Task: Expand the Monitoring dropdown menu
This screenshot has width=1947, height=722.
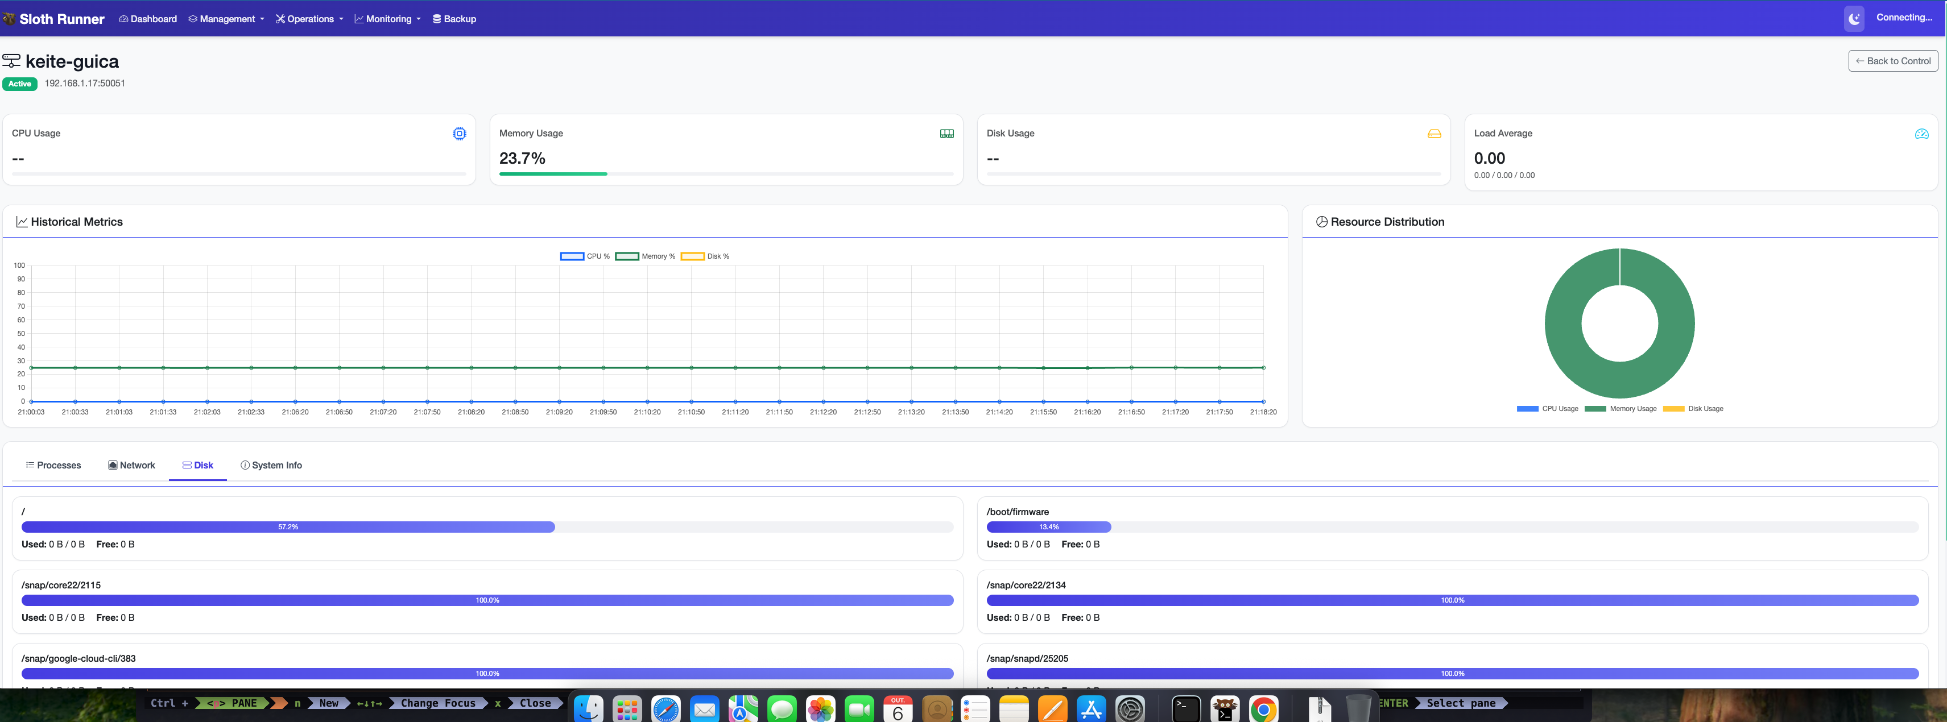Action: [x=388, y=19]
